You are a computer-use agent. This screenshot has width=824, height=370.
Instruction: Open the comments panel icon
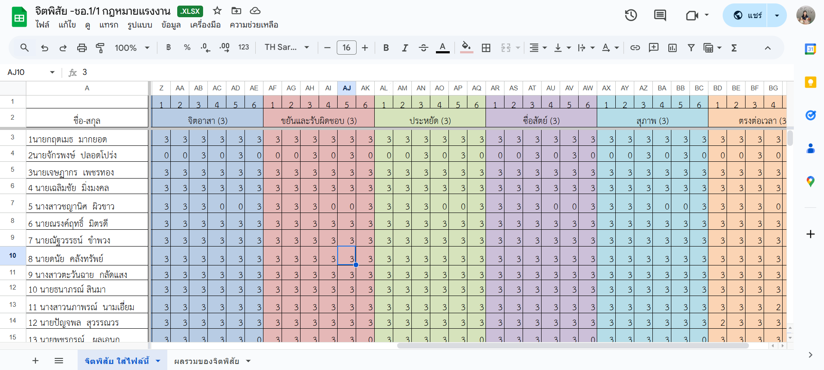660,15
